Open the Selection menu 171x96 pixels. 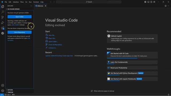[x=16, y=2]
